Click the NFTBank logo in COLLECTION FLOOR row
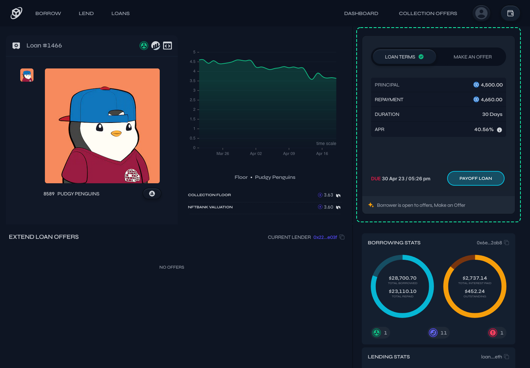 (x=338, y=195)
